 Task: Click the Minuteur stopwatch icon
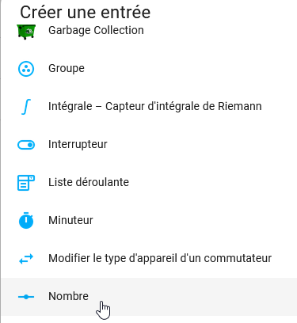26,220
